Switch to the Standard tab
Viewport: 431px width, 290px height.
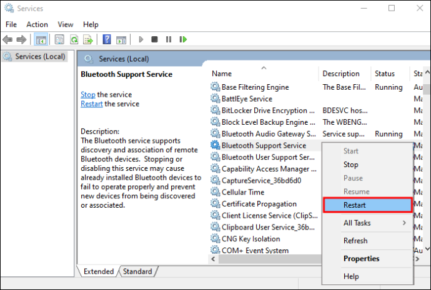click(x=137, y=271)
